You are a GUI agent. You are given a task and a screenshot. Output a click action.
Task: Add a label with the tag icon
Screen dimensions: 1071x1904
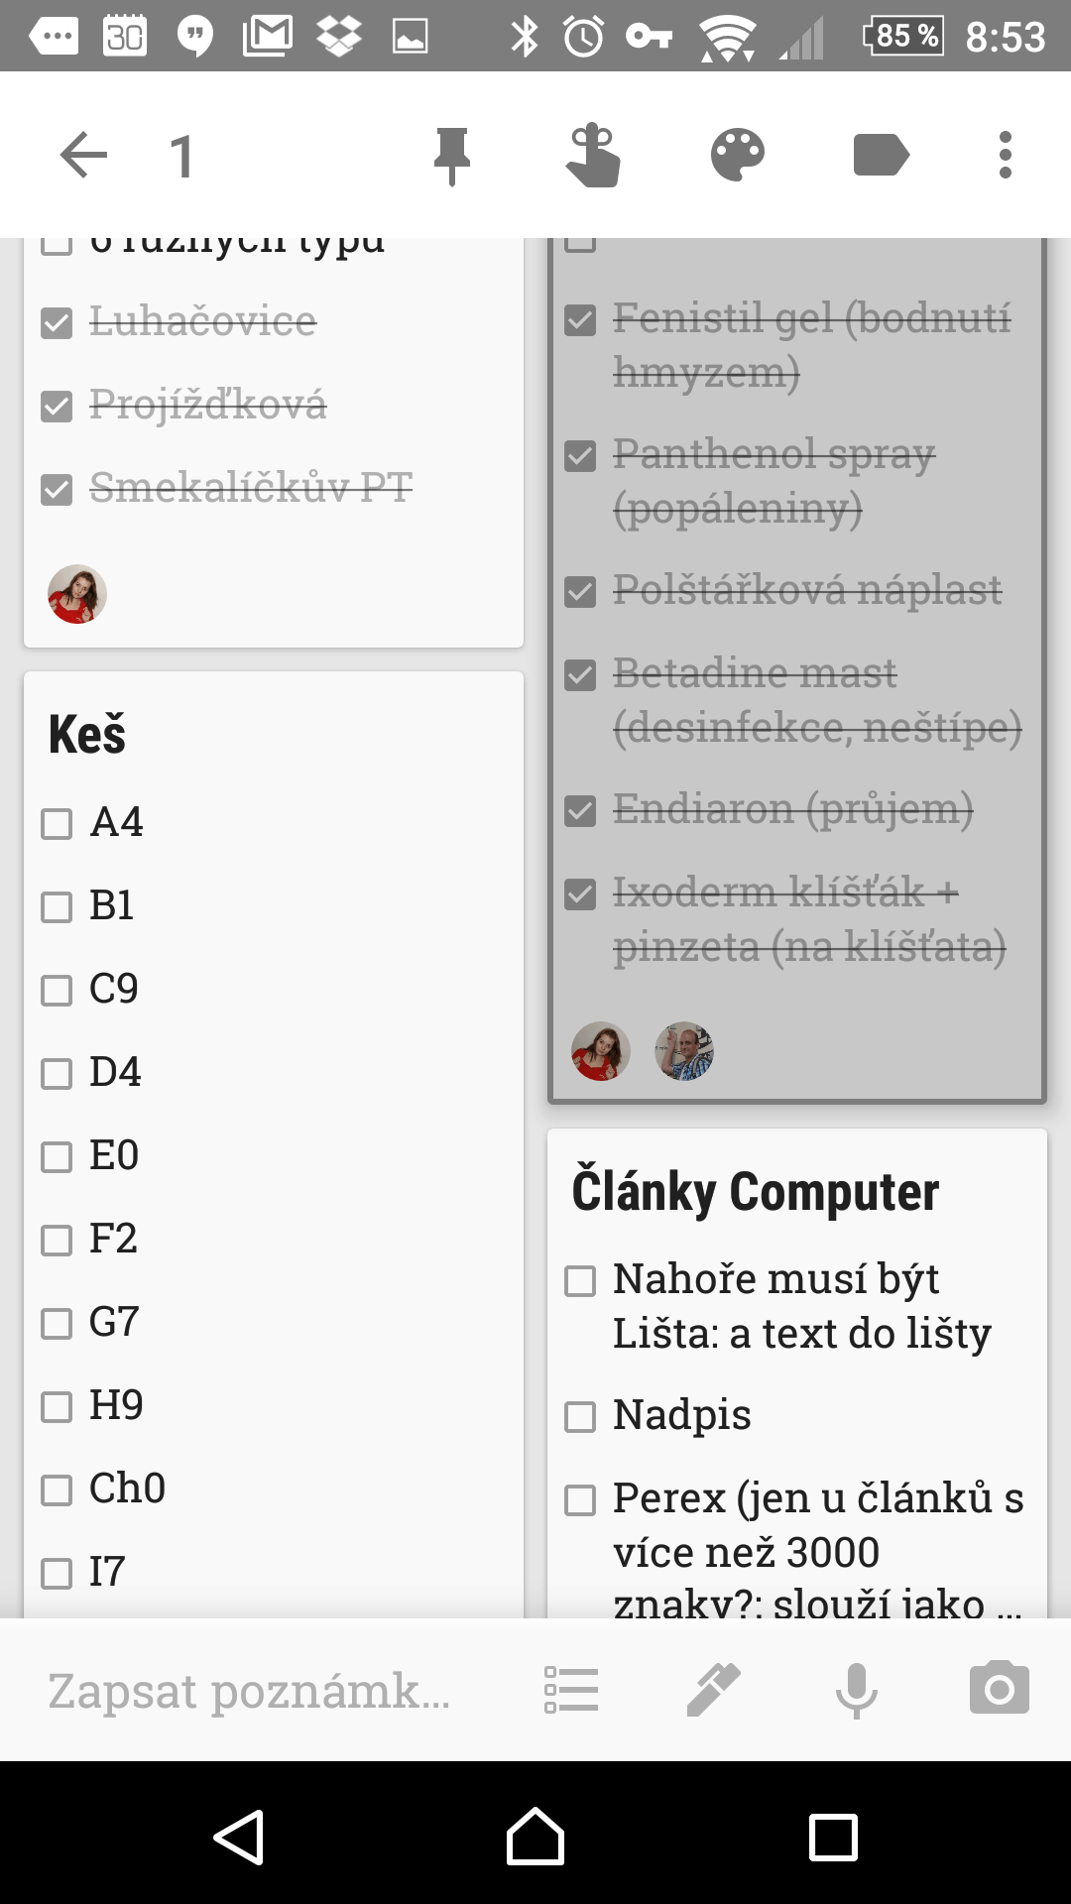(x=881, y=155)
